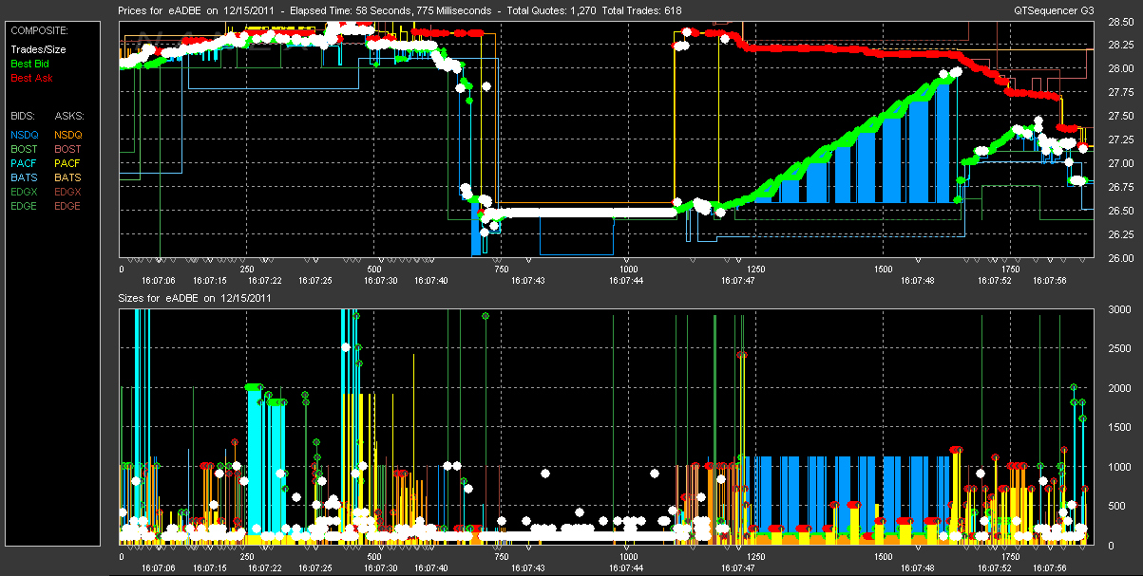This screenshot has width=1143, height=576.
Task: Click the 3000 size axis label
Action: point(1119,309)
